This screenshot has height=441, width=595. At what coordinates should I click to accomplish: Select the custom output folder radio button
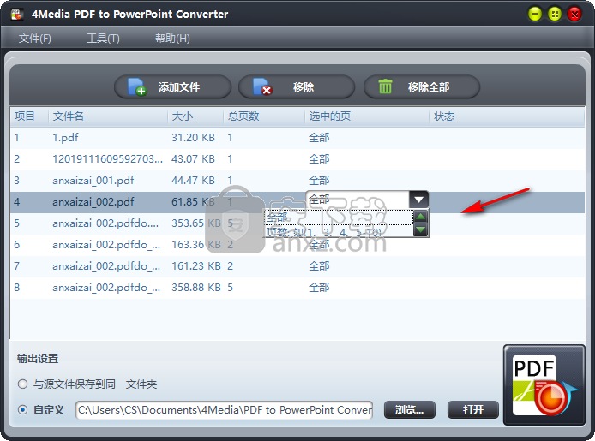[23, 409]
